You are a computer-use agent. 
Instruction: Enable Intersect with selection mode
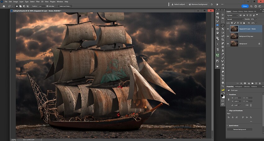click(x=28, y=6)
